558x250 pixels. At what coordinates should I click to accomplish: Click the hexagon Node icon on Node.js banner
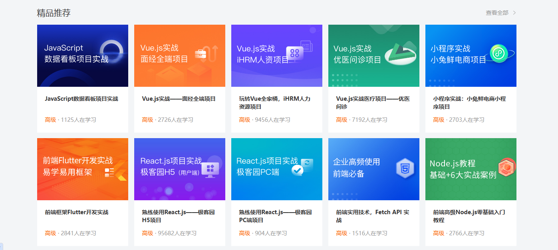pyautogui.click(x=506, y=167)
